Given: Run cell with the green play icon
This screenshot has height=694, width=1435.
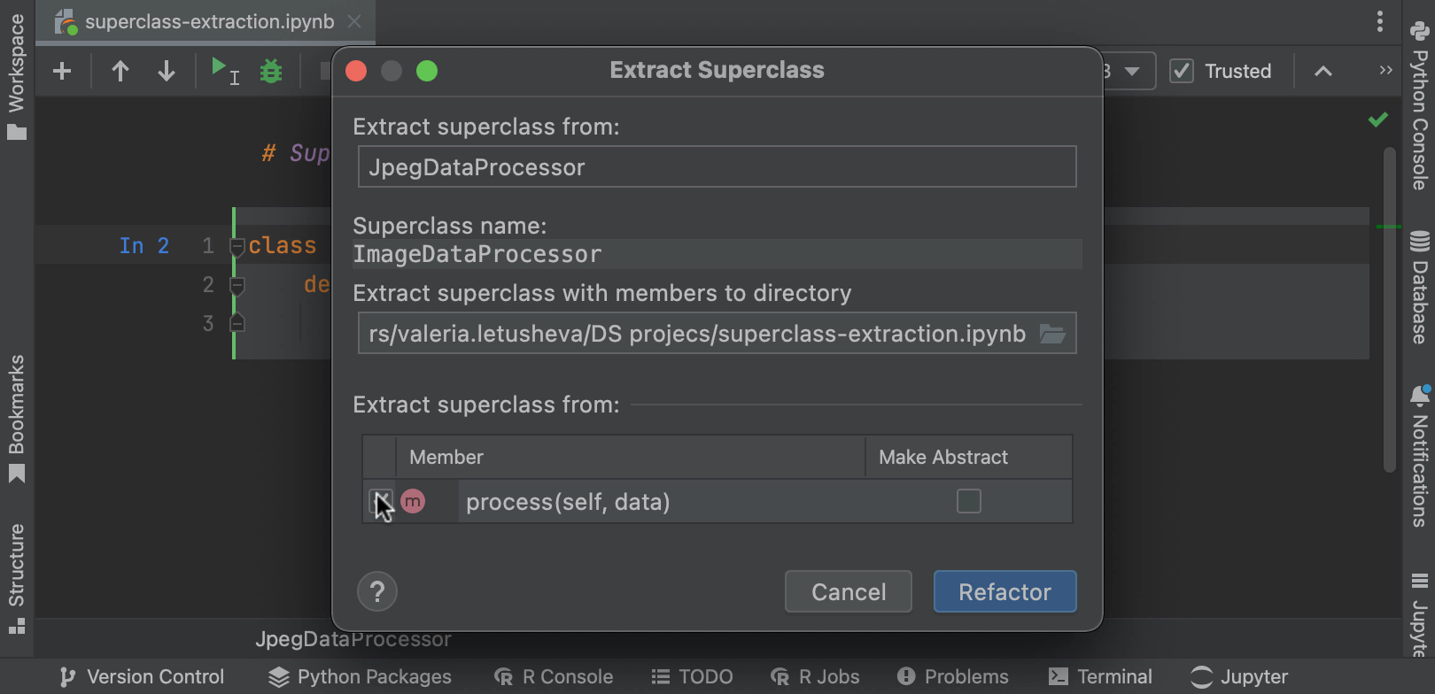Looking at the screenshot, I should [220, 68].
